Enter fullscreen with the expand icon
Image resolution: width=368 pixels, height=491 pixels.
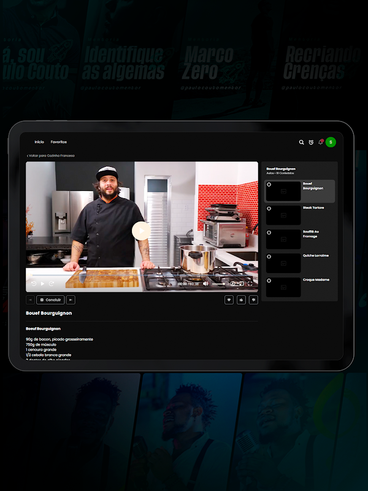(x=250, y=284)
